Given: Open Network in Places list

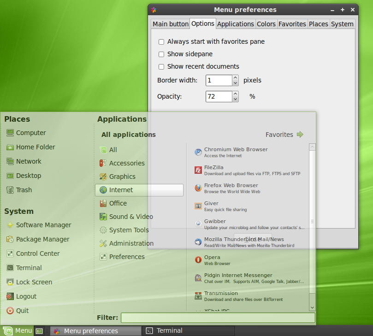Looking at the screenshot, I should pyautogui.click(x=24, y=161).
